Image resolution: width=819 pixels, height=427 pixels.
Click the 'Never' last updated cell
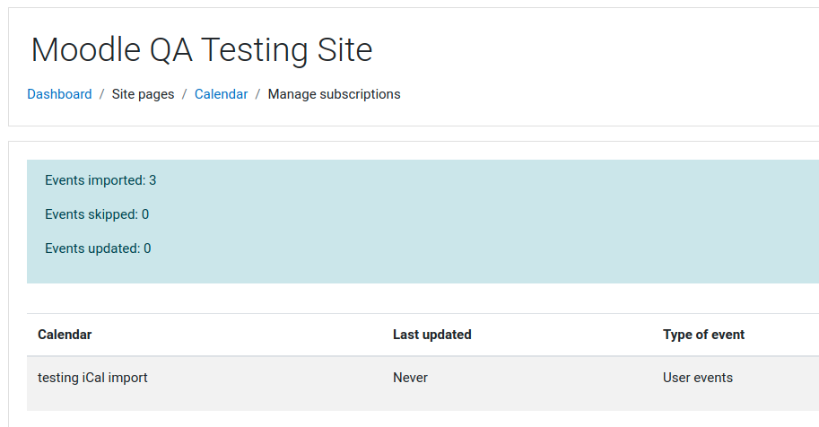coord(410,378)
